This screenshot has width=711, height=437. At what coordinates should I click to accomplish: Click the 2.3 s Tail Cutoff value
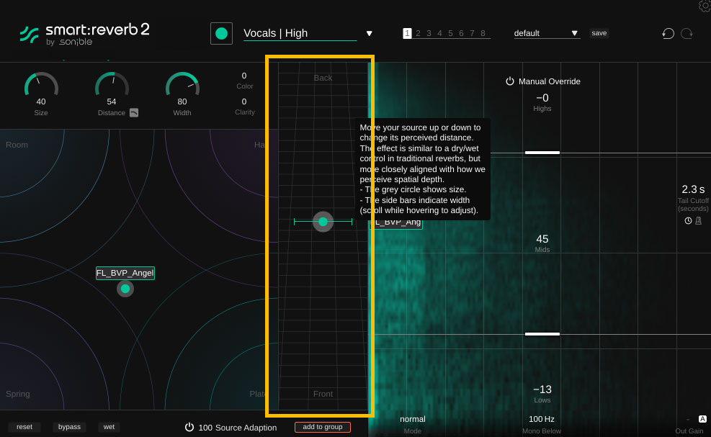pyautogui.click(x=693, y=189)
